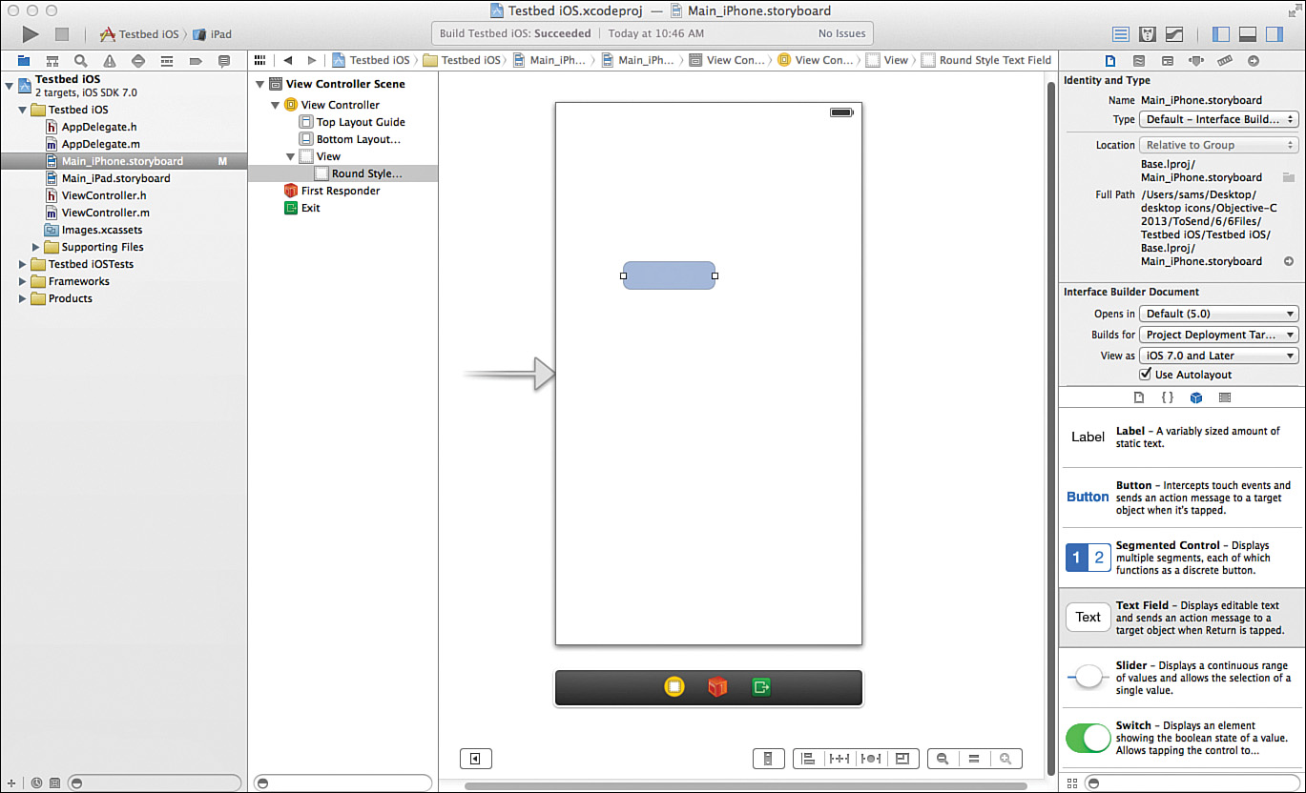Open the Find navigator search icon
Viewport: 1306px width, 793px height.
(x=81, y=60)
